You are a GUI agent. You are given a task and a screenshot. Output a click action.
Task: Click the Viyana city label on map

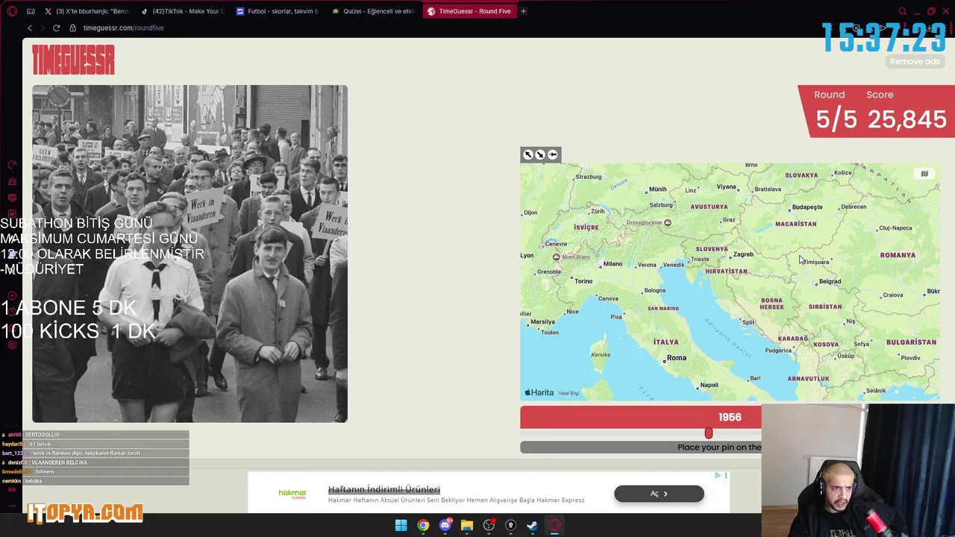point(726,187)
